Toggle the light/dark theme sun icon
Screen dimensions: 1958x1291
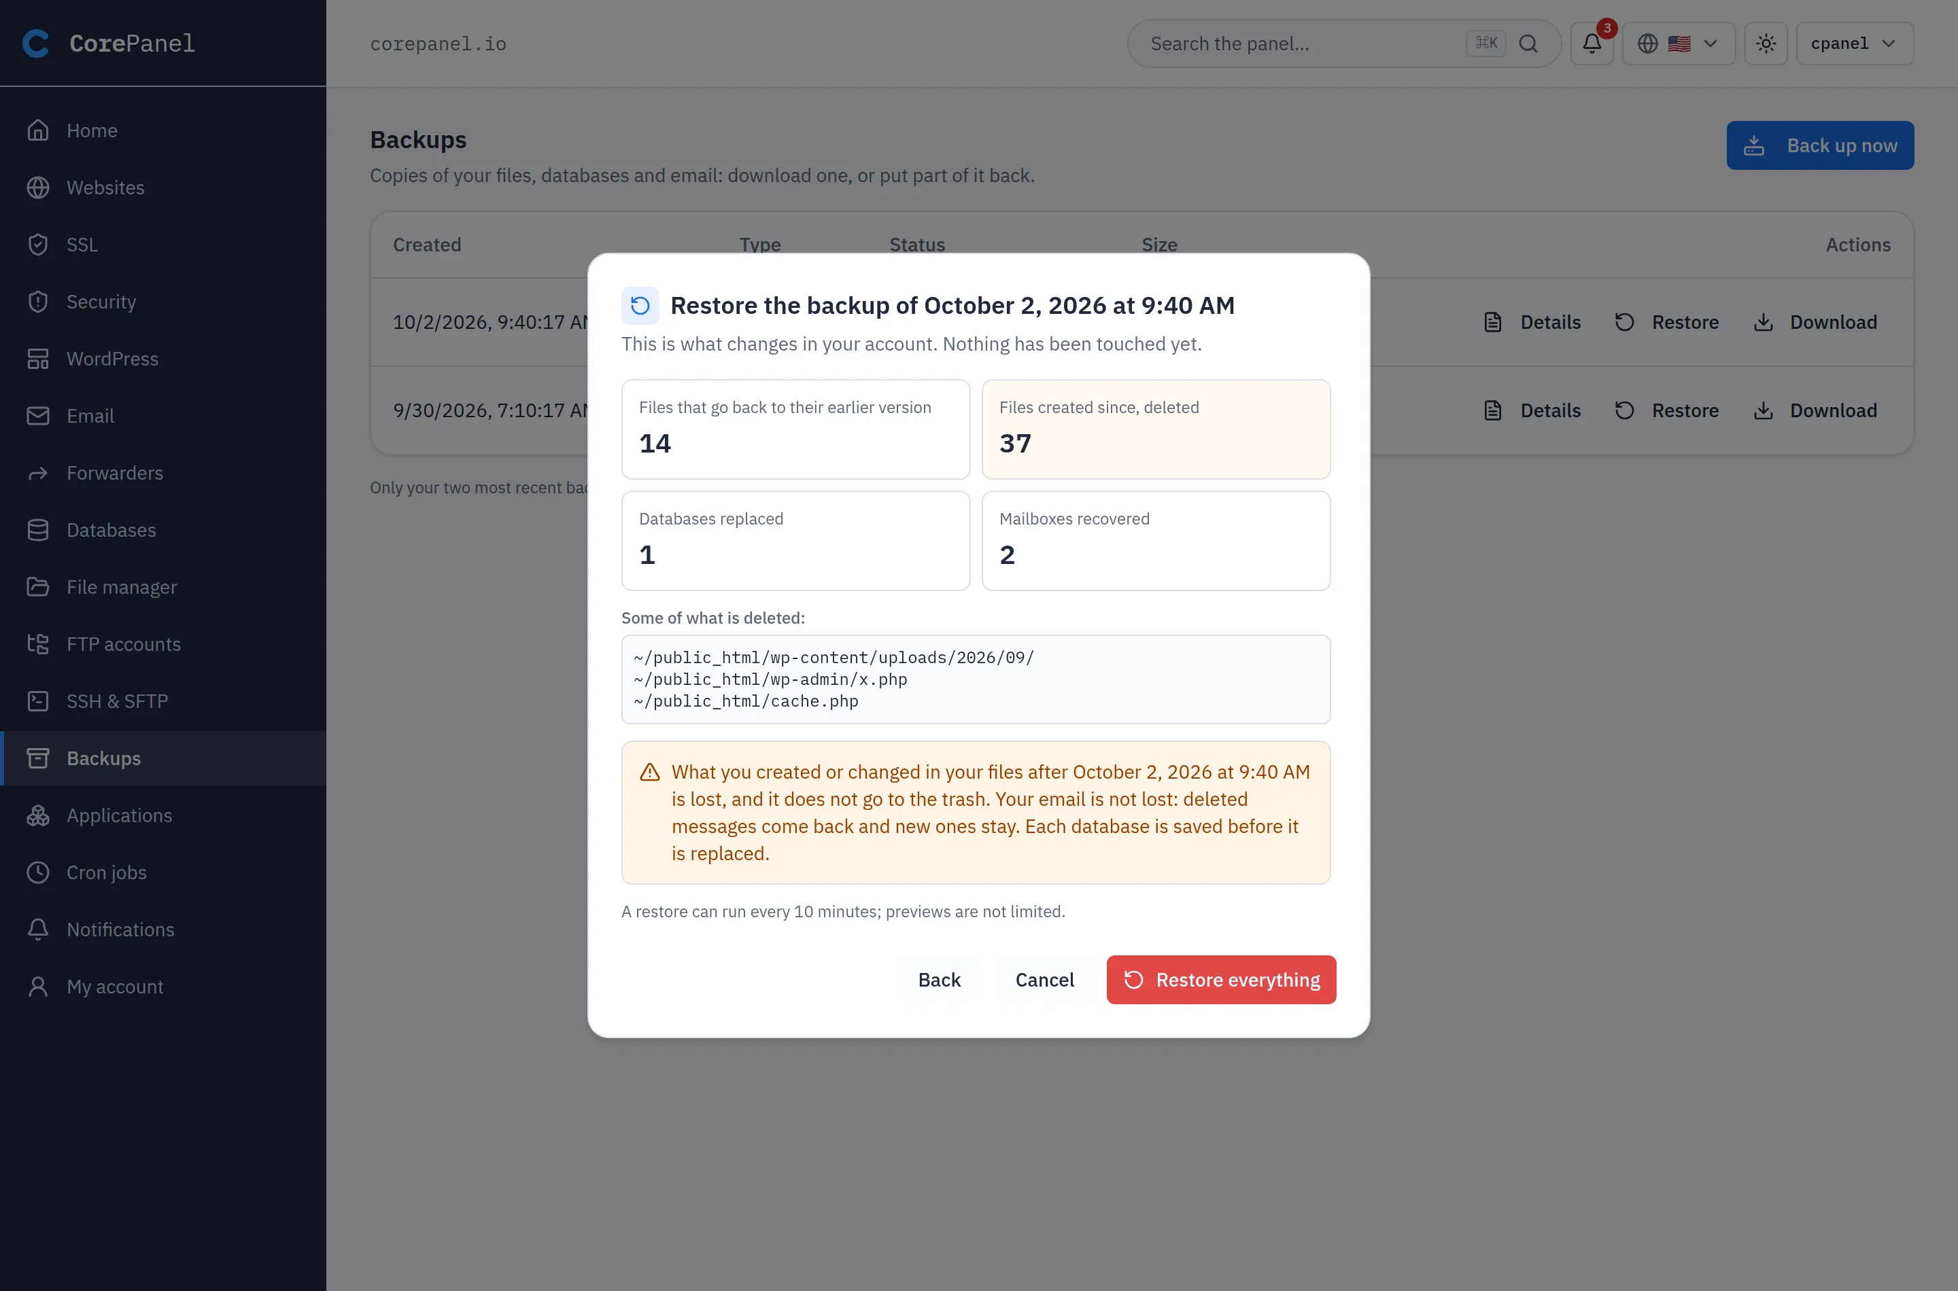1765,43
